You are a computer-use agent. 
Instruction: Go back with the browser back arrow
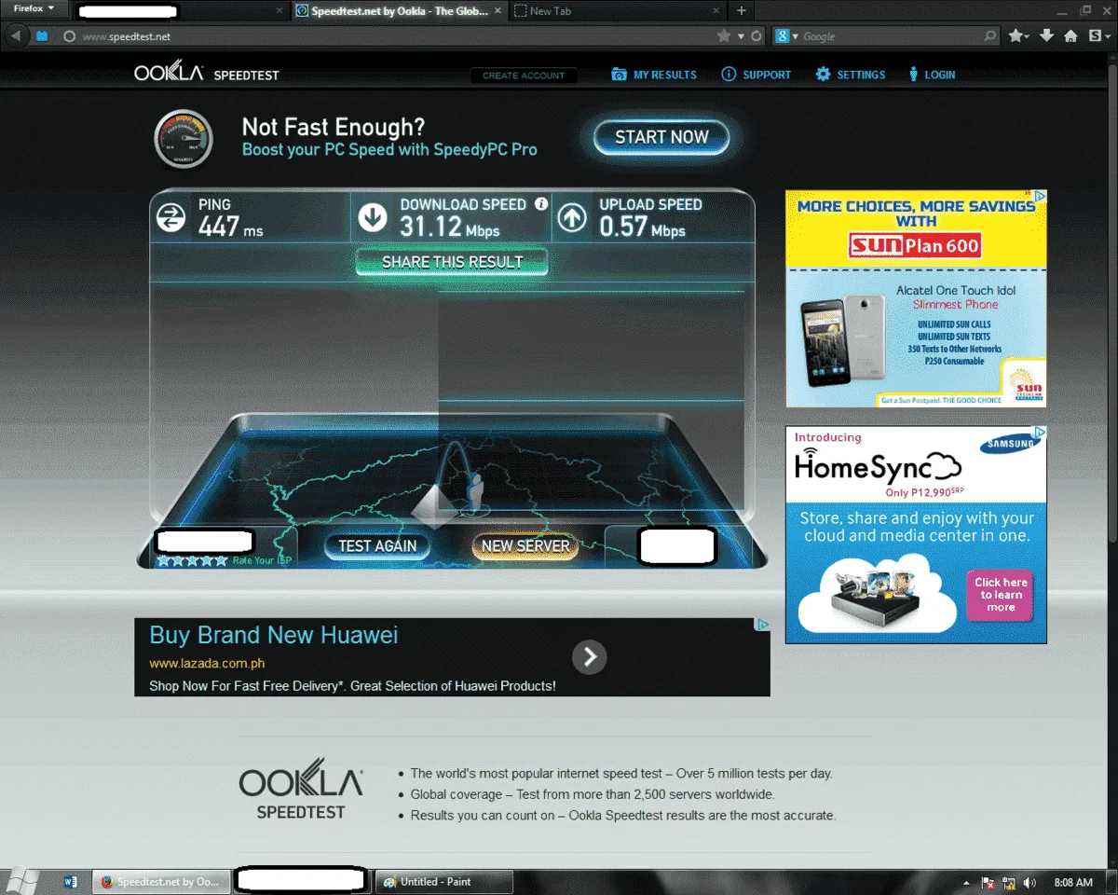15,36
